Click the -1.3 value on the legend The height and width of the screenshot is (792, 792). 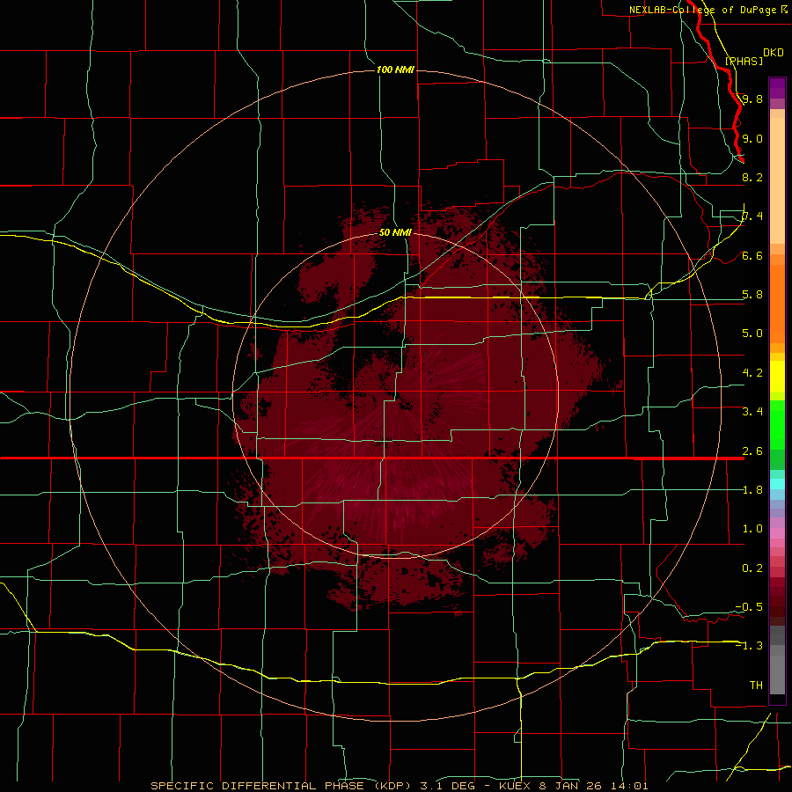[x=750, y=646]
